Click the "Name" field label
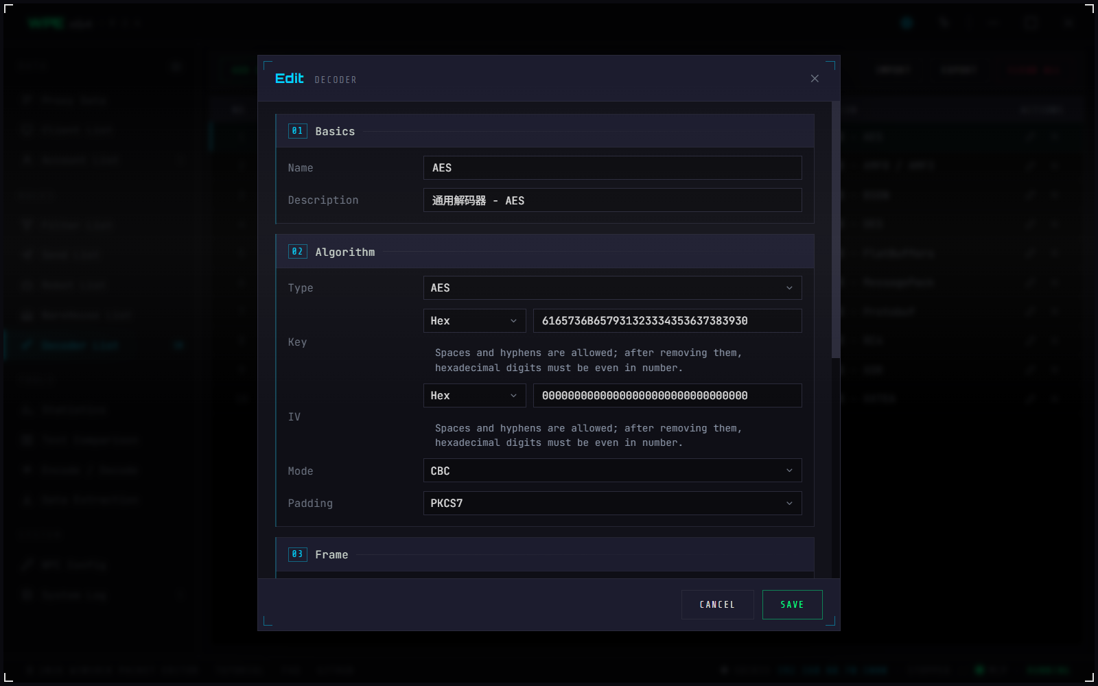Screen dimensions: 1098x686 pyautogui.click(x=301, y=168)
